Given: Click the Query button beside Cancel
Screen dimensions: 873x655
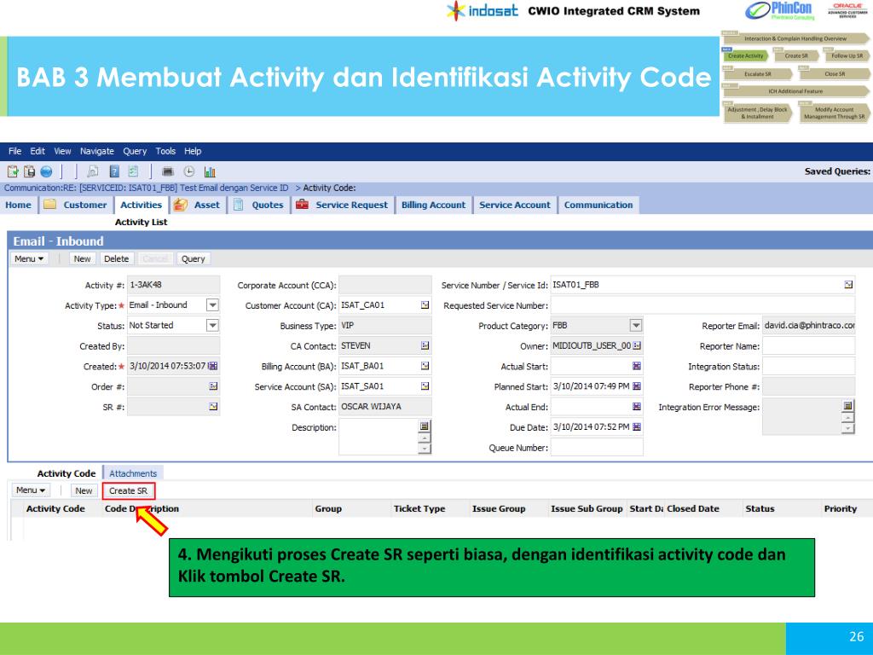Looking at the screenshot, I should click(x=194, y=258).
